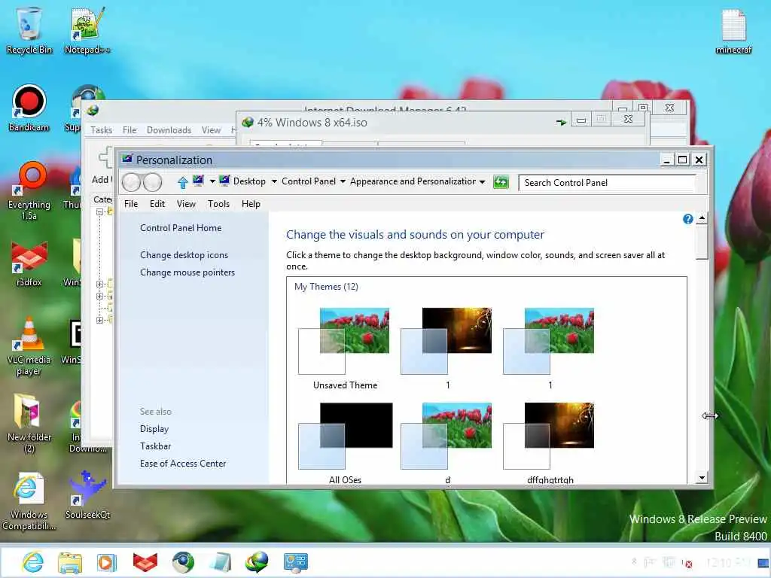Click the r3dfox taskbar icon
771x578 pixels.
point(145,561)
